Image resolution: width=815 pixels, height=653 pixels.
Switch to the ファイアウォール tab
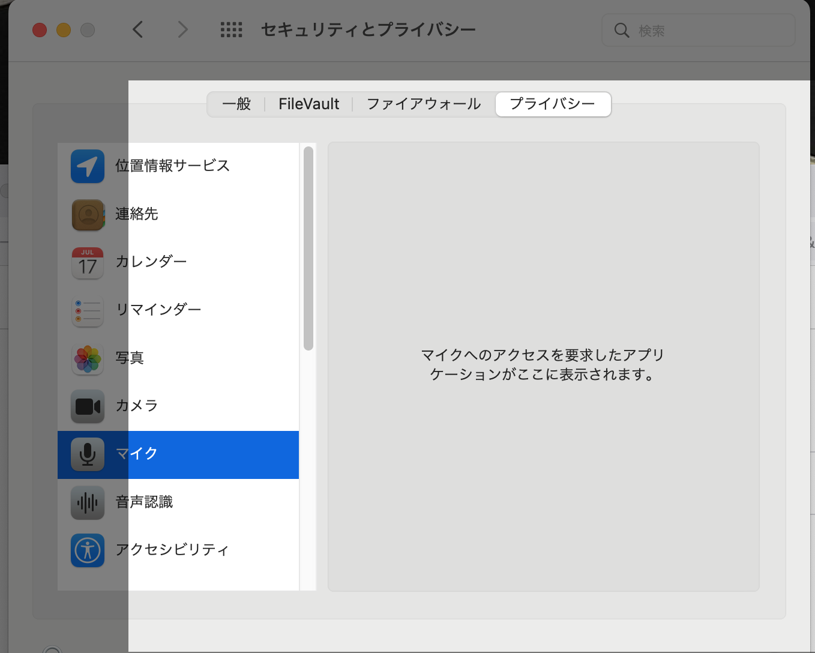click(x=424, y=104)
